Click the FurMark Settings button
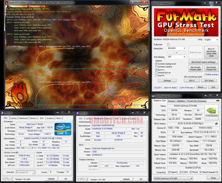The width and height of the screenshot is (222, 183). pyautogui.click(x=167, y=81)
